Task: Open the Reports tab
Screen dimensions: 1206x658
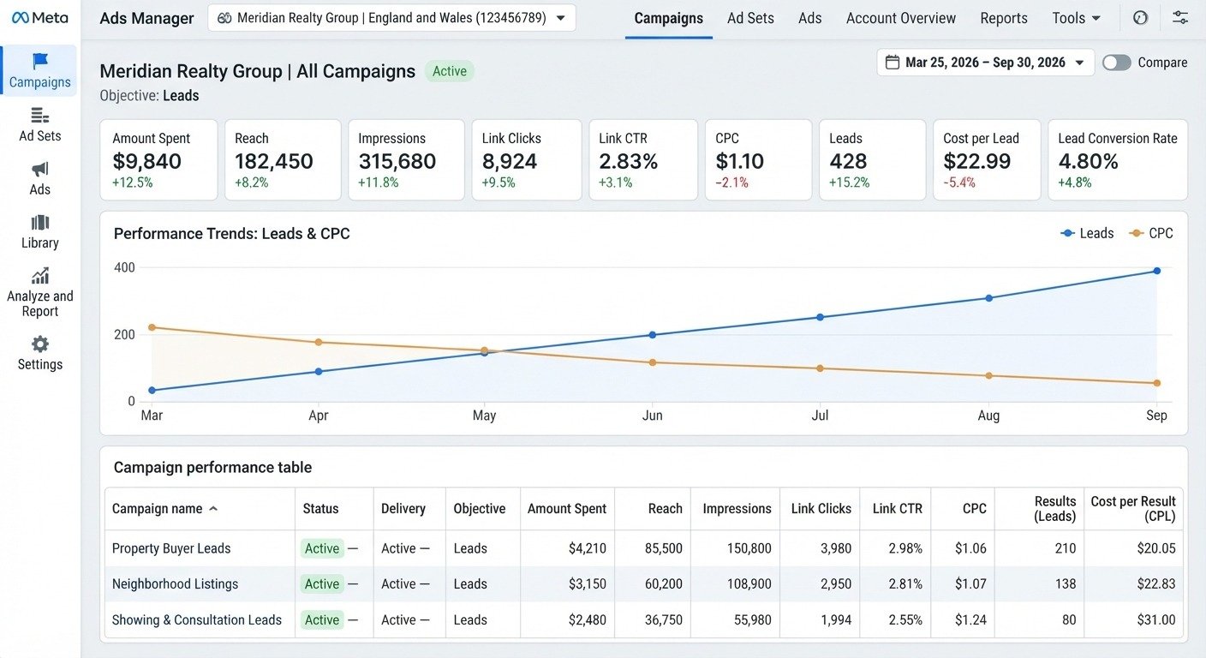Action: (1004, 18)
